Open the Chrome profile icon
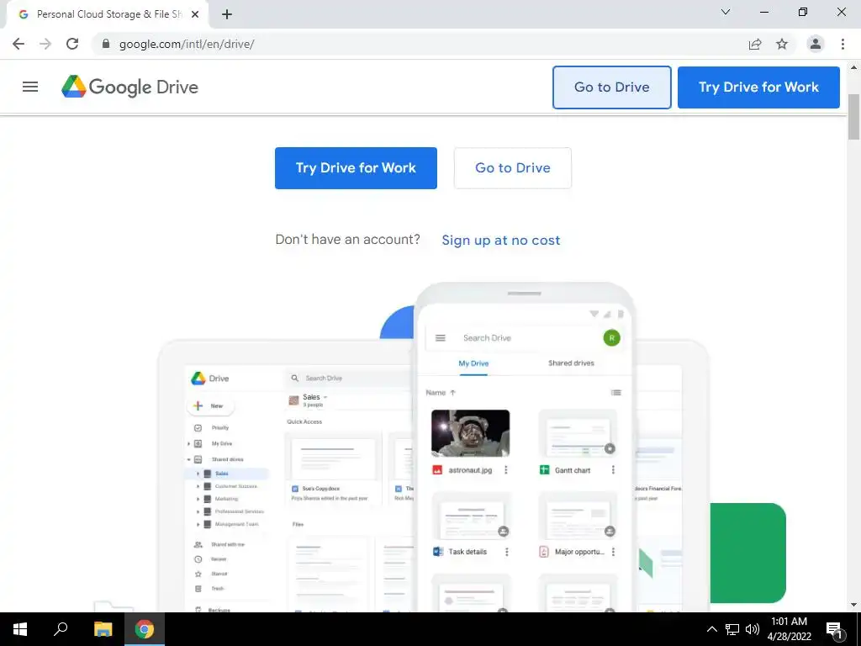861x646 pixels. 816,44
